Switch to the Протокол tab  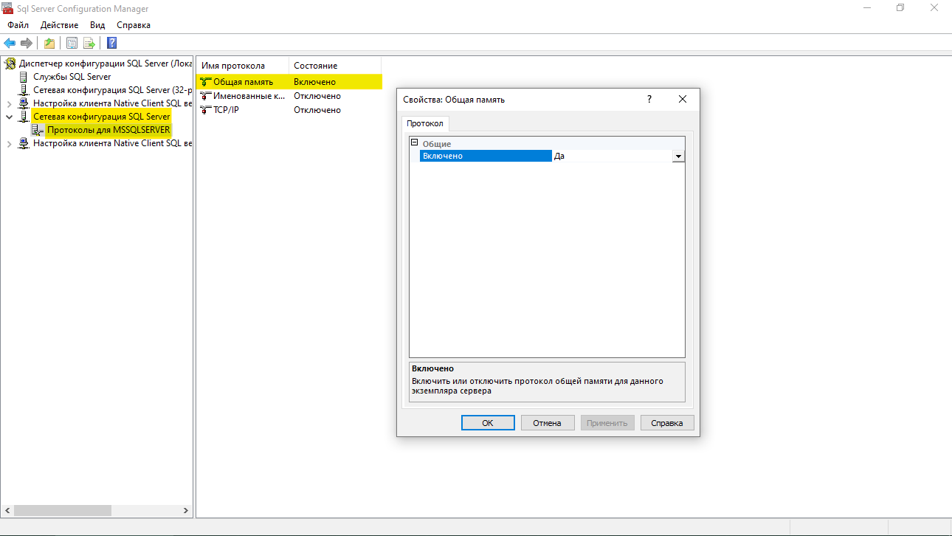point(425,123)
